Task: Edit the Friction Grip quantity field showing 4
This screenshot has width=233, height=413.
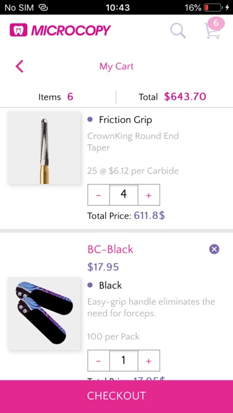Action: 124,195
